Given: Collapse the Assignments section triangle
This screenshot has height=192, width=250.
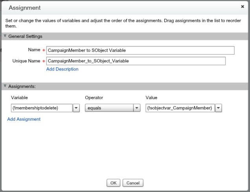Looking at the screenshot, I should pyautogui.click(x=5, y=86).
